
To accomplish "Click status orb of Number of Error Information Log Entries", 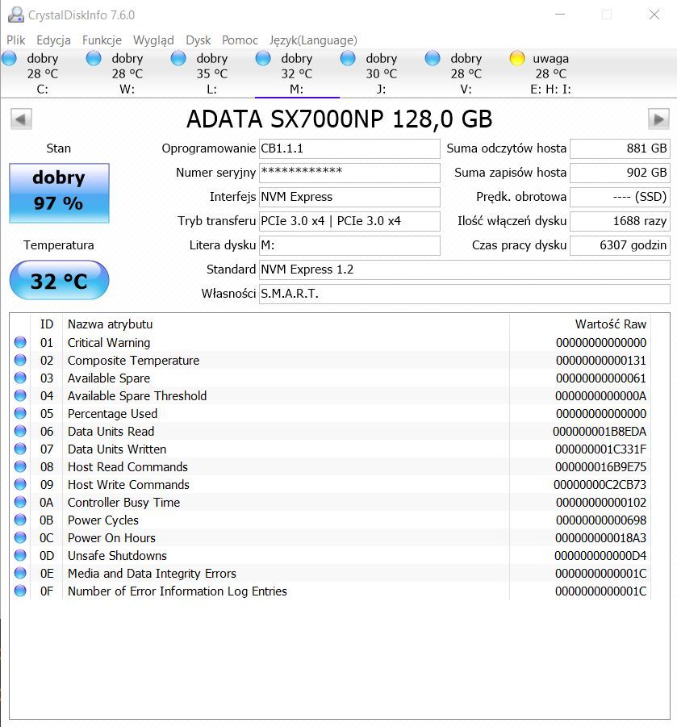I will tap(20, 591).
